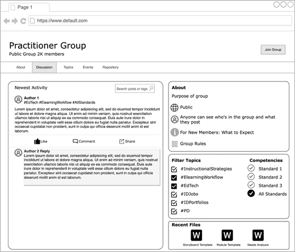Click the Search posts or tags field

(x=134, y=88)
